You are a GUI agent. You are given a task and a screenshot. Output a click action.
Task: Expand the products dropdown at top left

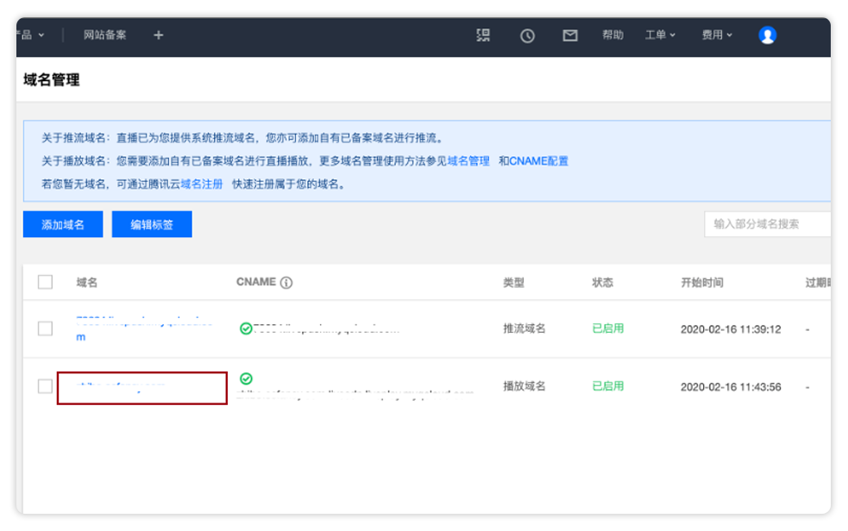33,35
